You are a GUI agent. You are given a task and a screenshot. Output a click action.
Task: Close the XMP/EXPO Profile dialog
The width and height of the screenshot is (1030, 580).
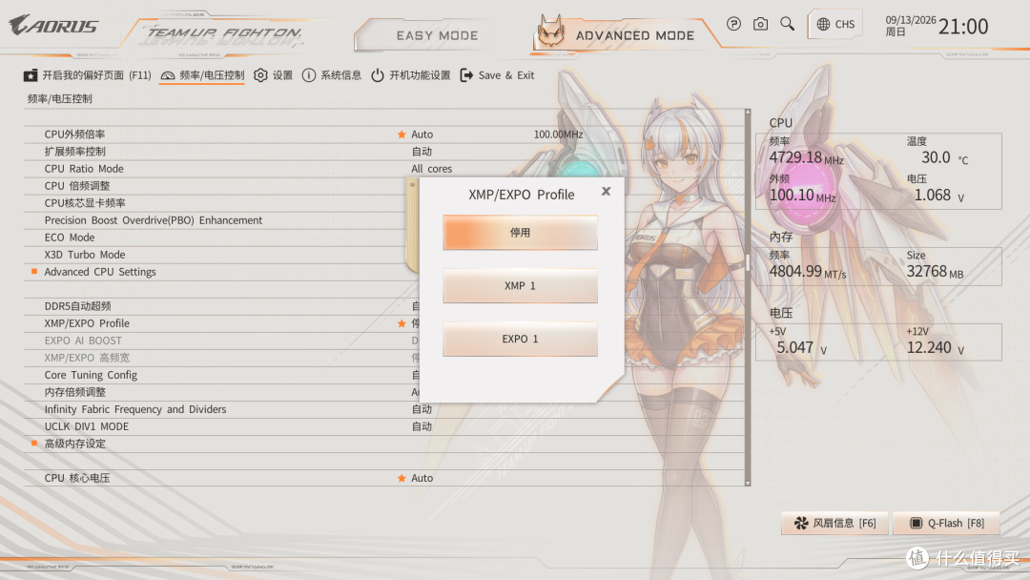[x=606, y=191]
